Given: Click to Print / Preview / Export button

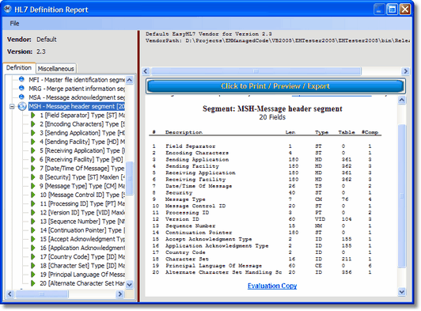Looking at the screenshot, I should [275, 86].
